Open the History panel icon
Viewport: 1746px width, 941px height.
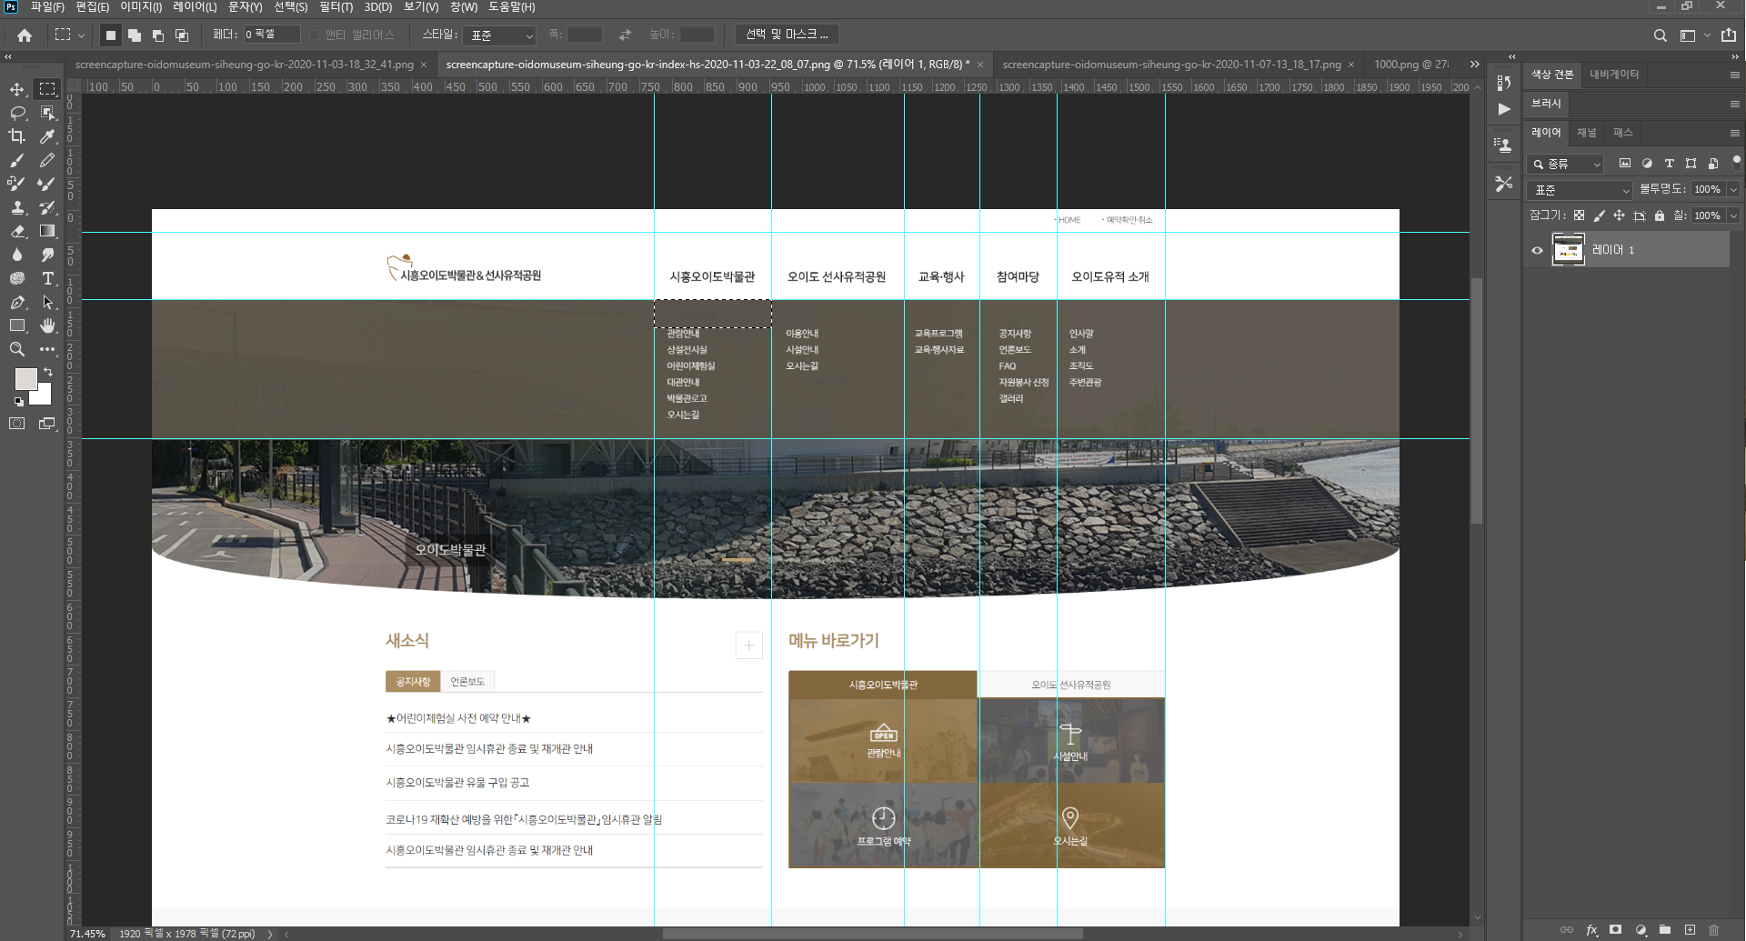point(1503,83)
